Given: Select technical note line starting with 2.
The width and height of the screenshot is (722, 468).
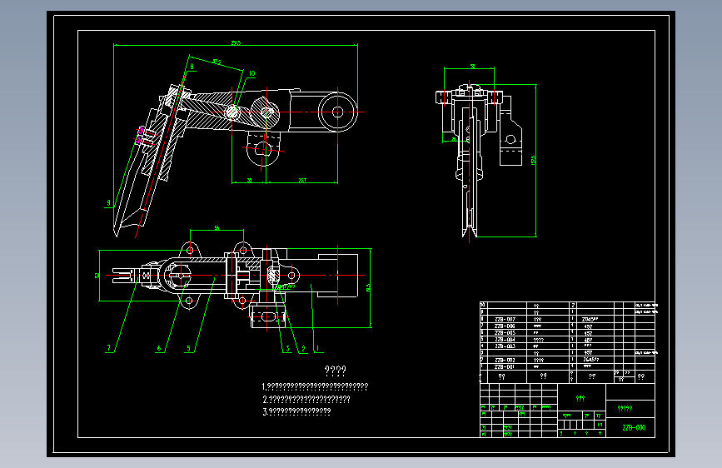Looking at the screenshot, I should (306, 399).
